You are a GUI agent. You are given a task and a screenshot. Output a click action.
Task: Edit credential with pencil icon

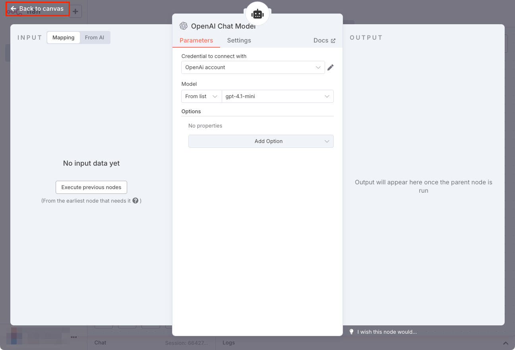(331, 68)
